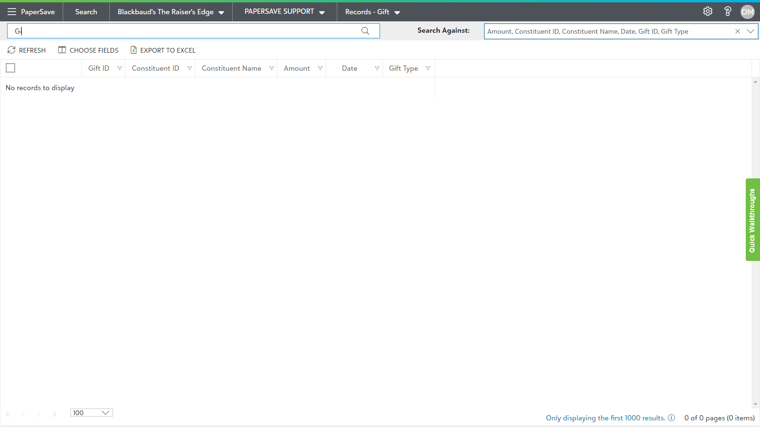Click the search magnifier icon

click(365, 31)
